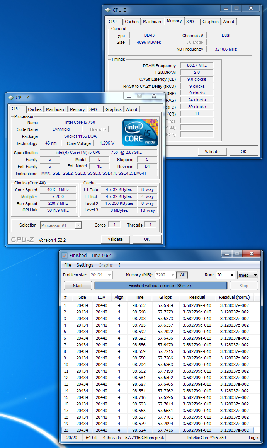Click the Socket 1156 LGA Package value
Screen dimensions: 267x448
pos(80,136)
